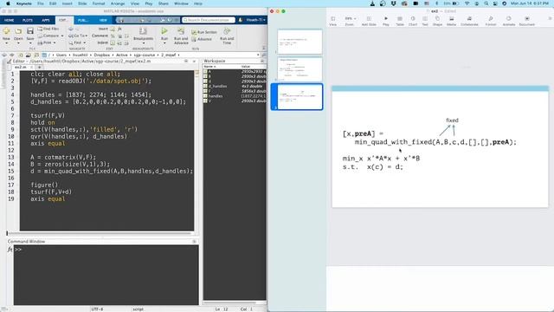Open the Apple menu
The width and height of the screenshot is (554, 312).
[8, 3]
